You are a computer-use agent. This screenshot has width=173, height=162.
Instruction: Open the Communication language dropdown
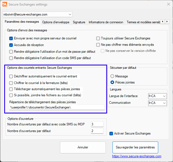click(x=157, y=103)
